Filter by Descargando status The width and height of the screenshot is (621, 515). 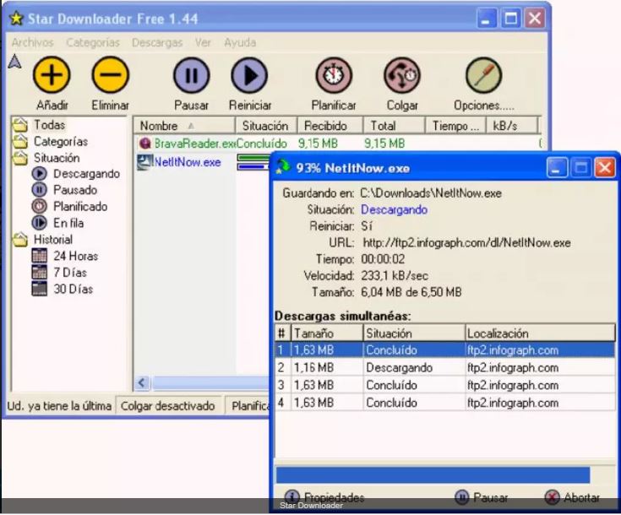[x=76, y=174]
